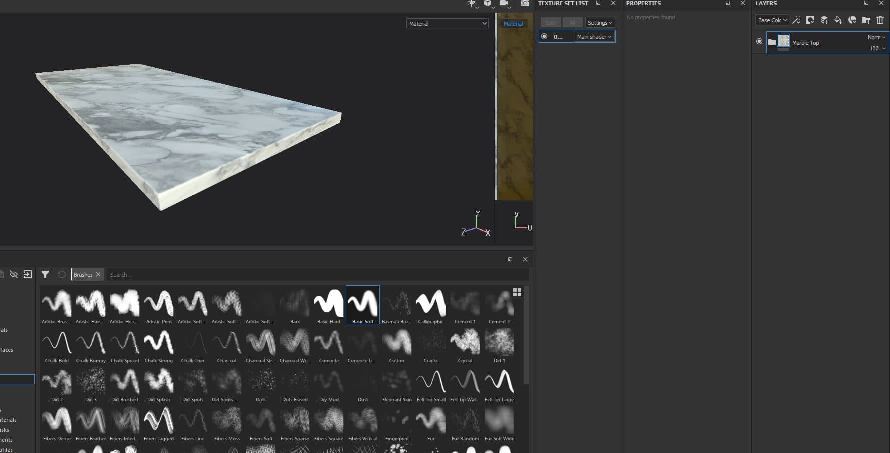
Task: Close the Properties panel
Action: [743, 3]
